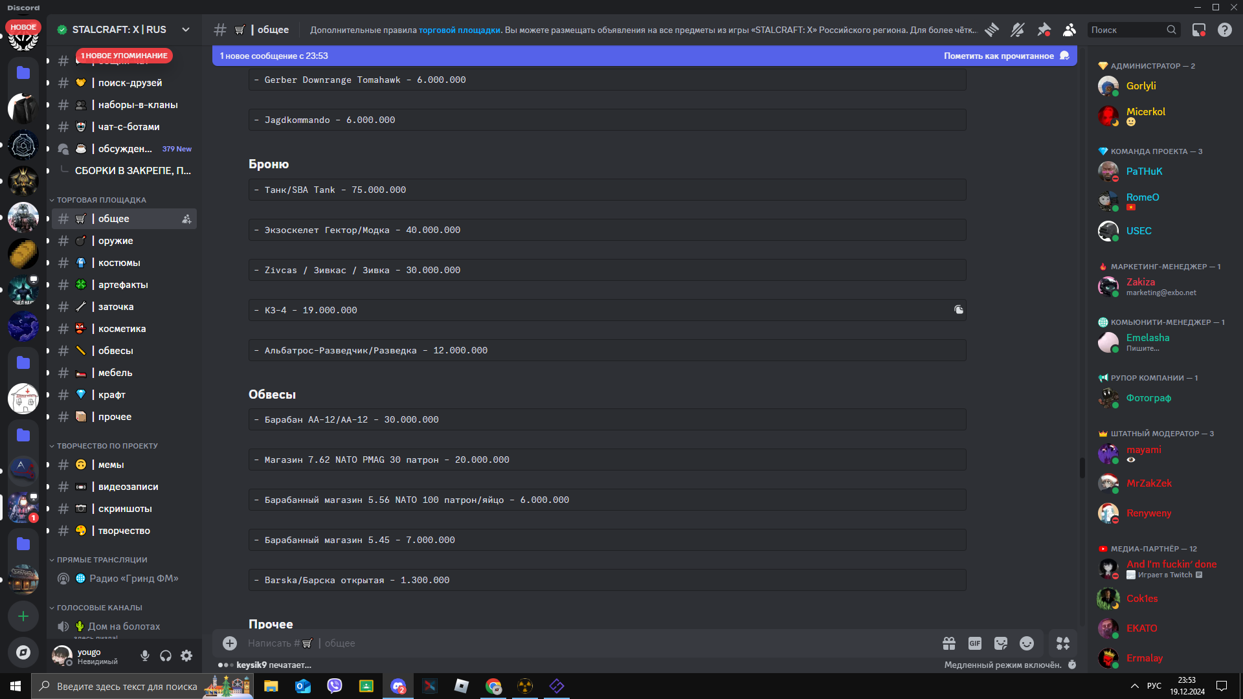The width and height of the screenshot is (1243, 699).
Task: Open the мебель channel
Action: 124,373
